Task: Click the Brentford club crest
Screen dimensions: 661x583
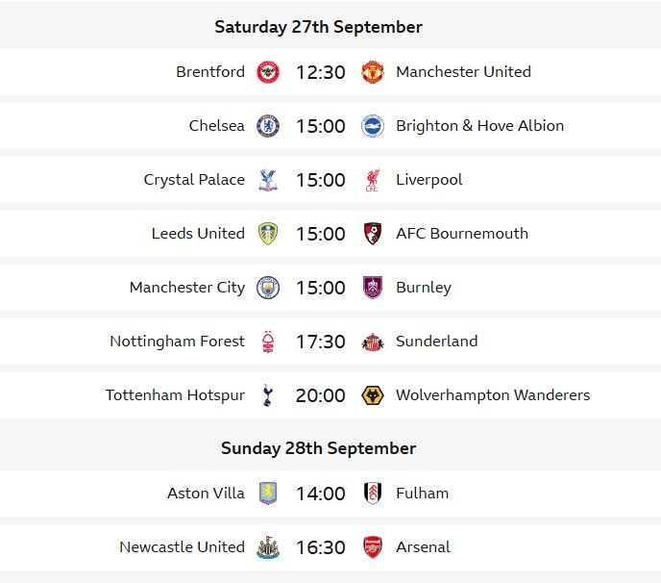Action: pyautogui.click(x=268, y=72)
